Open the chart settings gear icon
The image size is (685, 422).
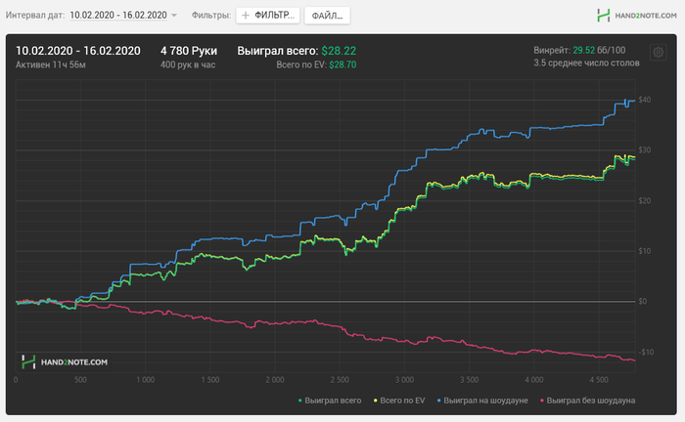pyautogui.click(x=658, y=53)
